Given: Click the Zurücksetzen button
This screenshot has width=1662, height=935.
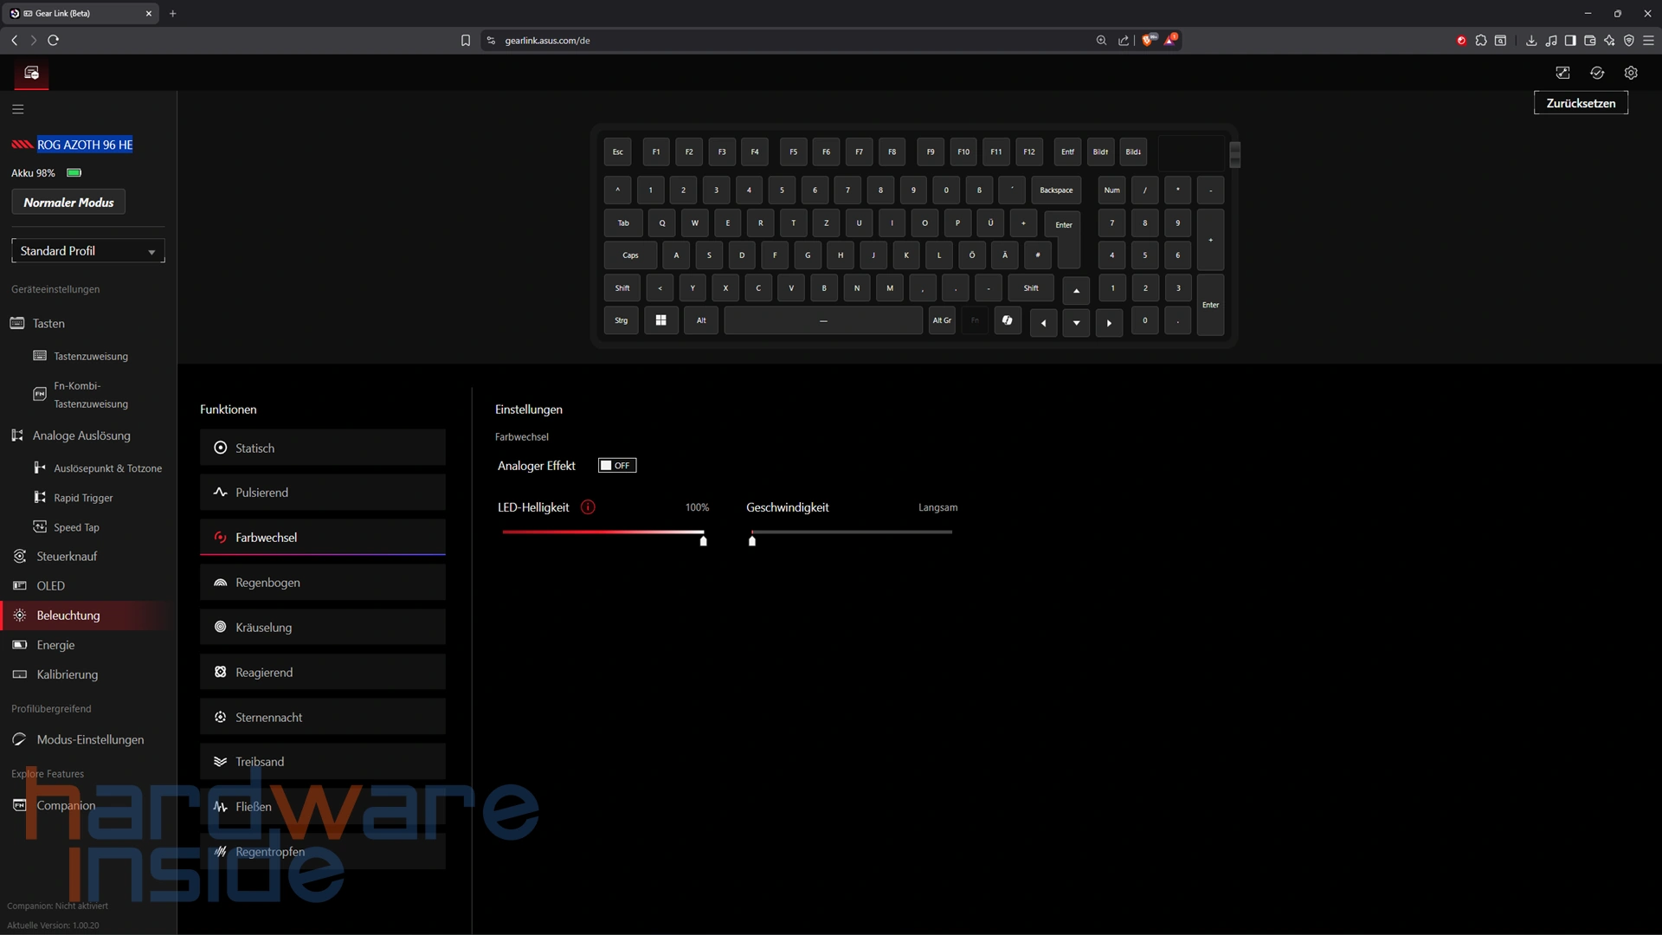Looking at the screenshot, I should click(x=1580, y=103).
